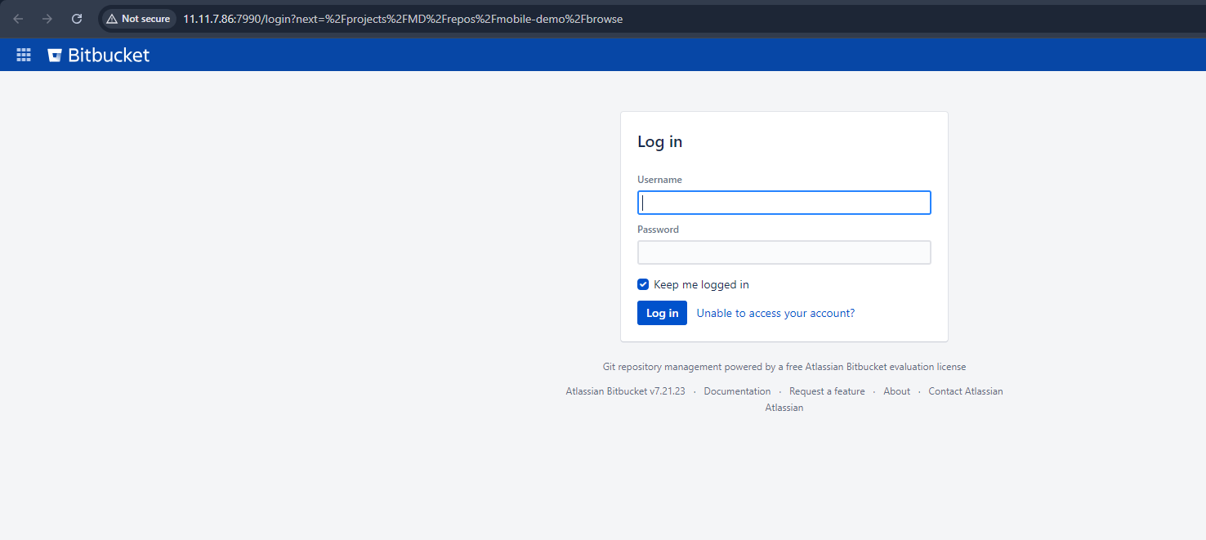Image resolution: width=1206 pixels, height=540 pixels.
Task: Open Unable to access your account link
Action: (775, 313)
